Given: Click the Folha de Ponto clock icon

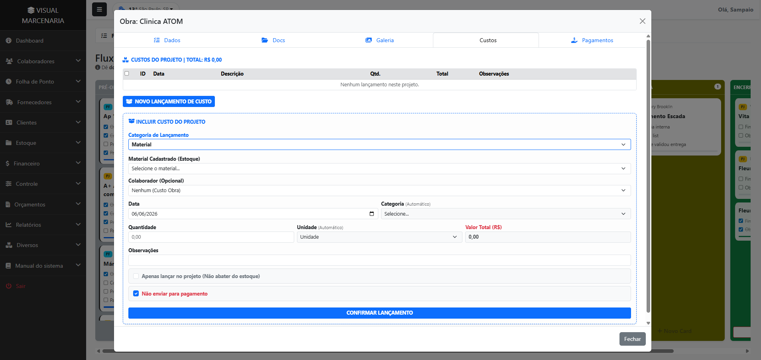Looking at the screenshot, I should click(9, 82).
